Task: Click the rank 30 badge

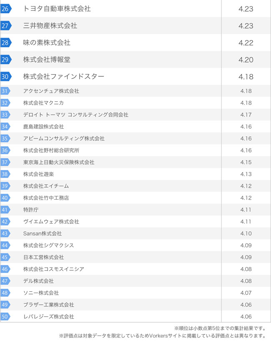Action: [x=6, y=77]
